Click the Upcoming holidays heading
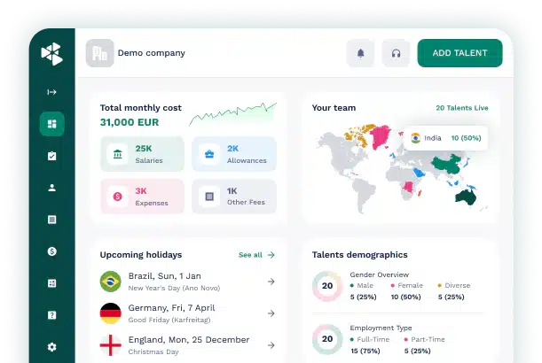The width and height of the screenshot is (542, 363). [141, 255]
